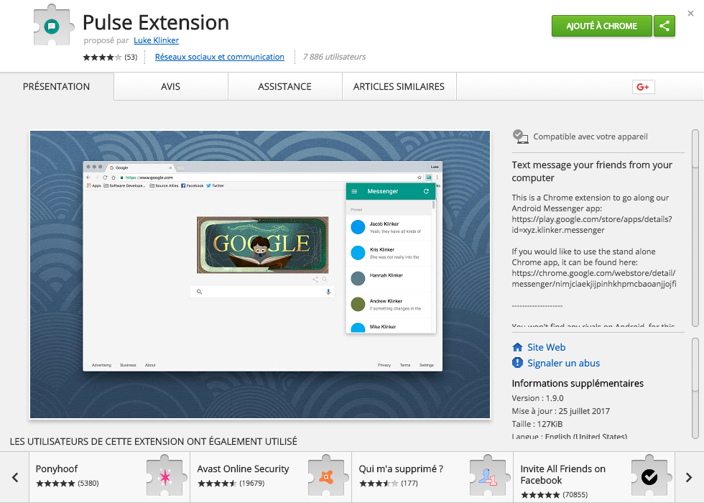
Task: Open the ASSISTANCE tab
Action: tap(284, 87)
